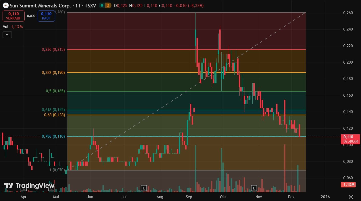
Task: Click the orange D delayed-data badge
Action: click(x=108, y=5)
